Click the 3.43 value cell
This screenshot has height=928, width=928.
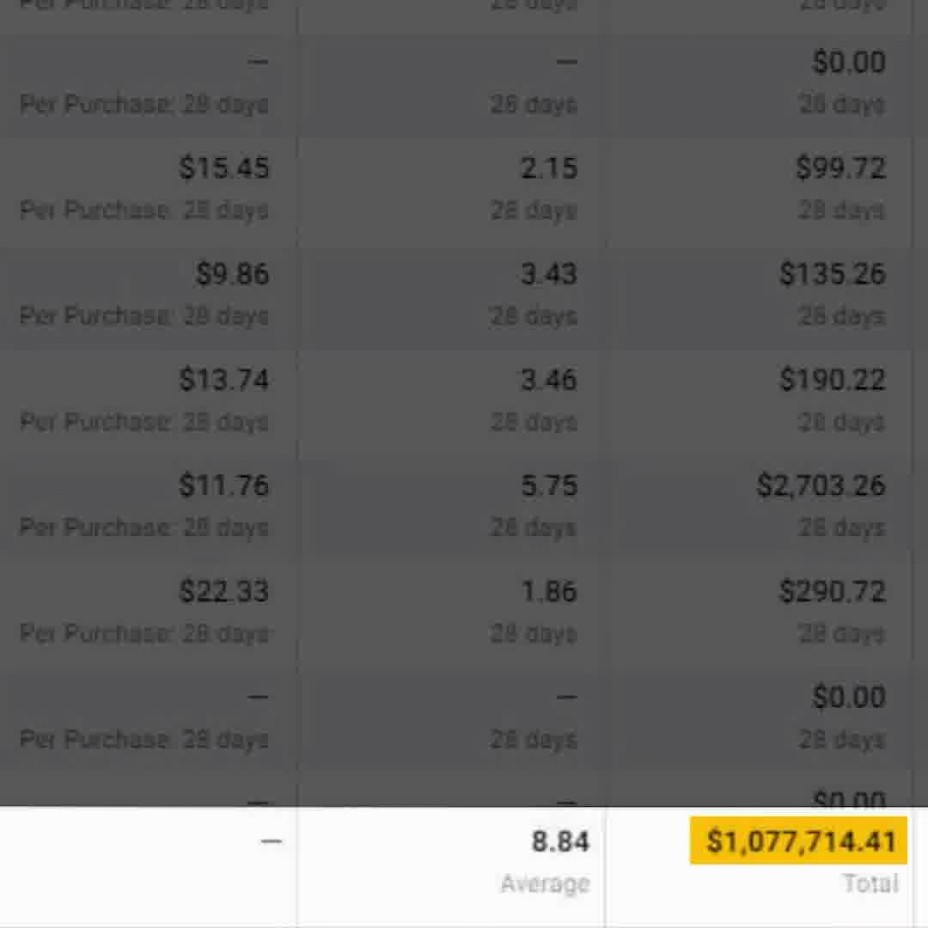point(549,274)
